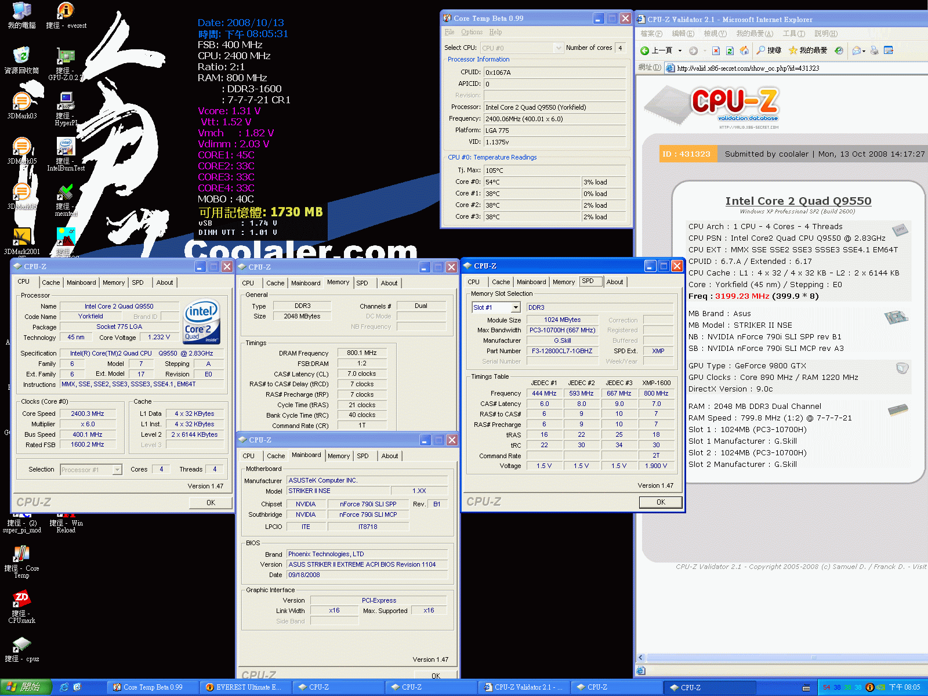This screenshot has width=928, height=696.
Task: Click the IE Print icon
Action: (874, 50)
